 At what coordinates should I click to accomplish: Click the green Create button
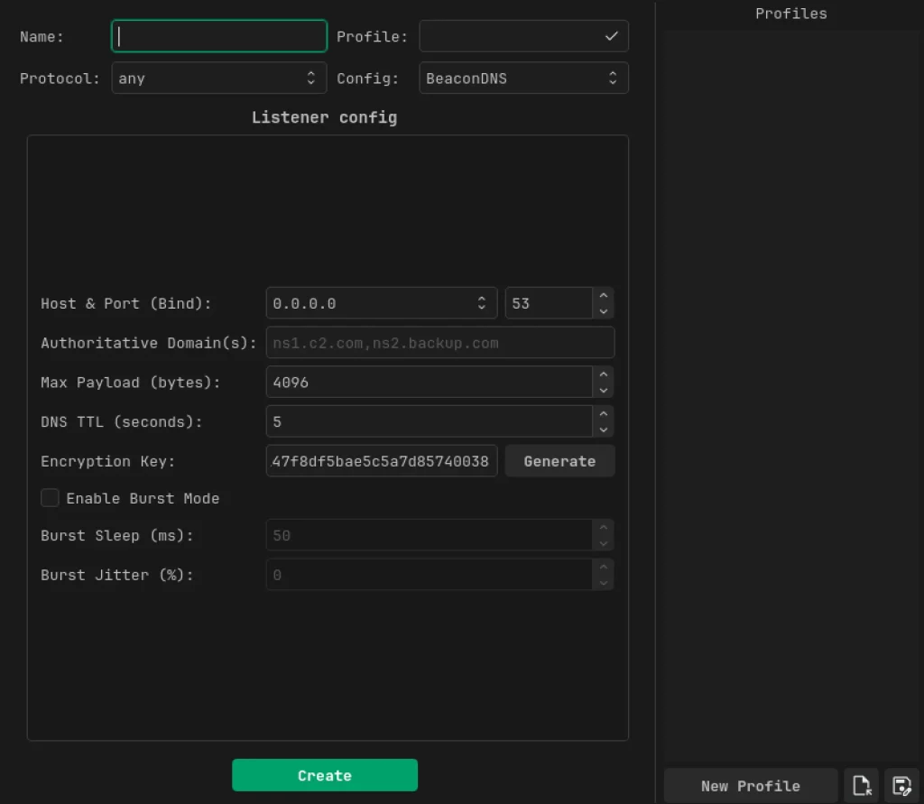(325, 775)
